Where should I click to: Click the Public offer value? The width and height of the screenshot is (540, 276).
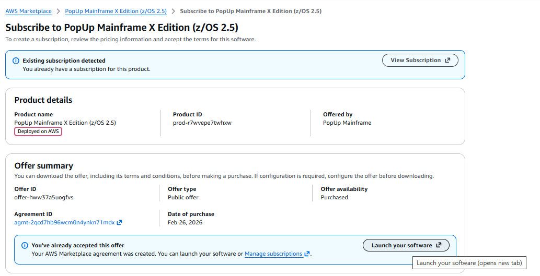pyautogui.click(x=183, y=197)
